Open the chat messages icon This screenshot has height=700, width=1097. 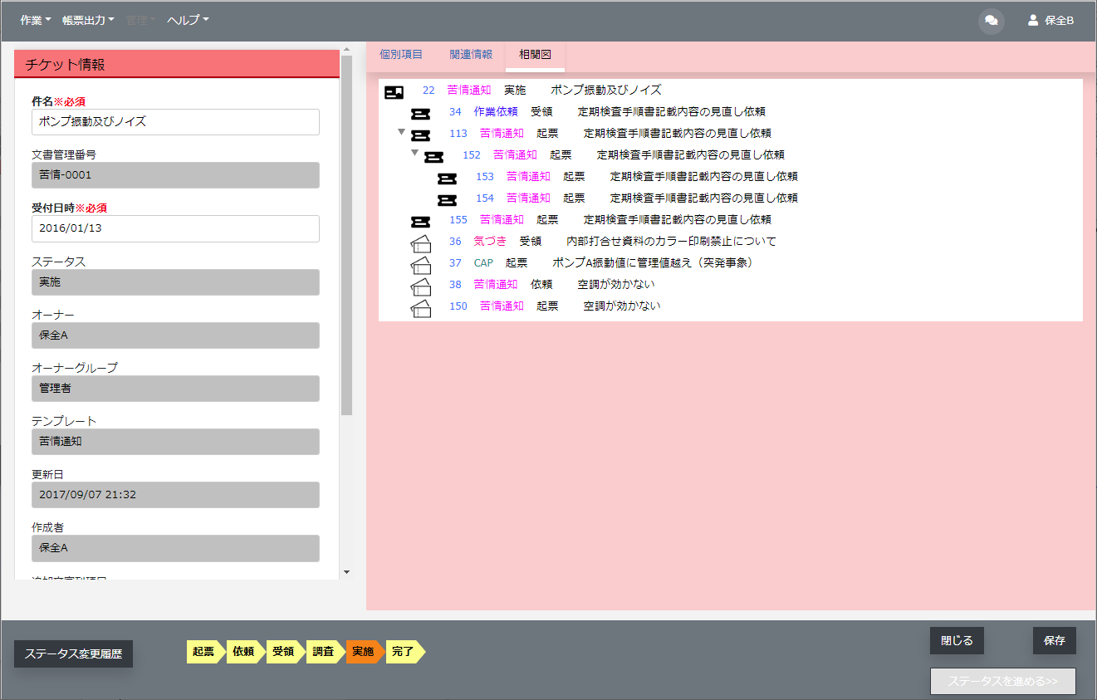(991, 21)
